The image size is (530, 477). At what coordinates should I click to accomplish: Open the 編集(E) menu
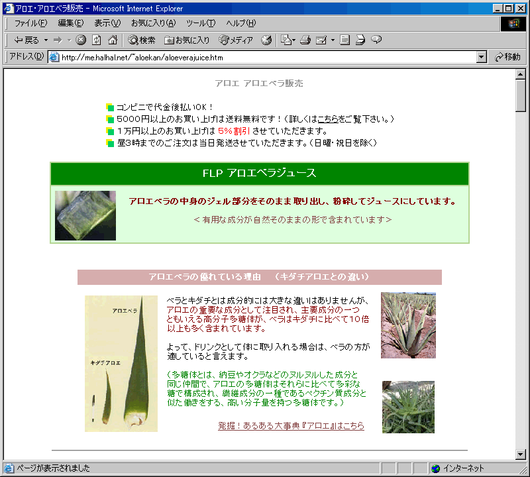[x=71, y=23]
